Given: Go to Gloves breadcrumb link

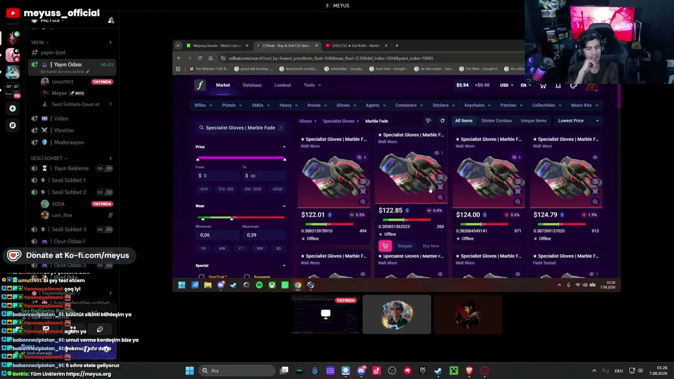Looking at the screenshot, I should (x=306, y=121).
